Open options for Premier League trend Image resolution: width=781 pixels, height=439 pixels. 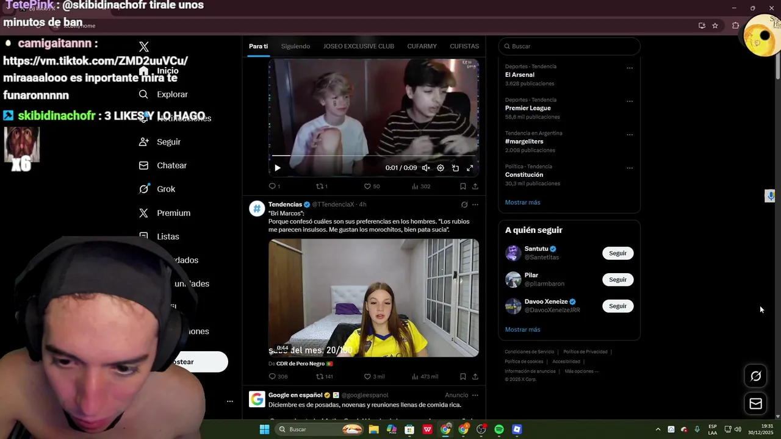pyautogui.click(x=630, y=101)
